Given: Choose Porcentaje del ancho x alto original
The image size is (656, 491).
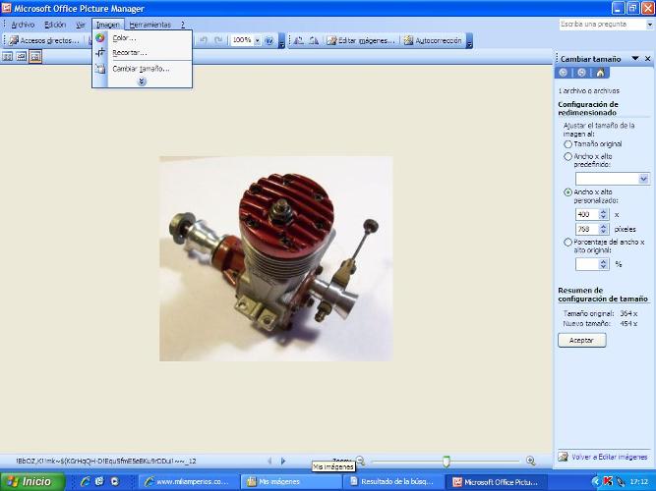Looking at the screenshot, I should point(567,242).
